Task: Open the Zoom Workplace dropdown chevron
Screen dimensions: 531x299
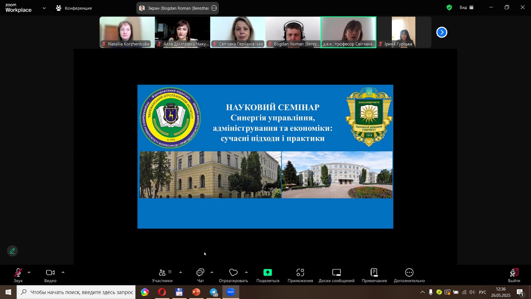Action: 44,8
